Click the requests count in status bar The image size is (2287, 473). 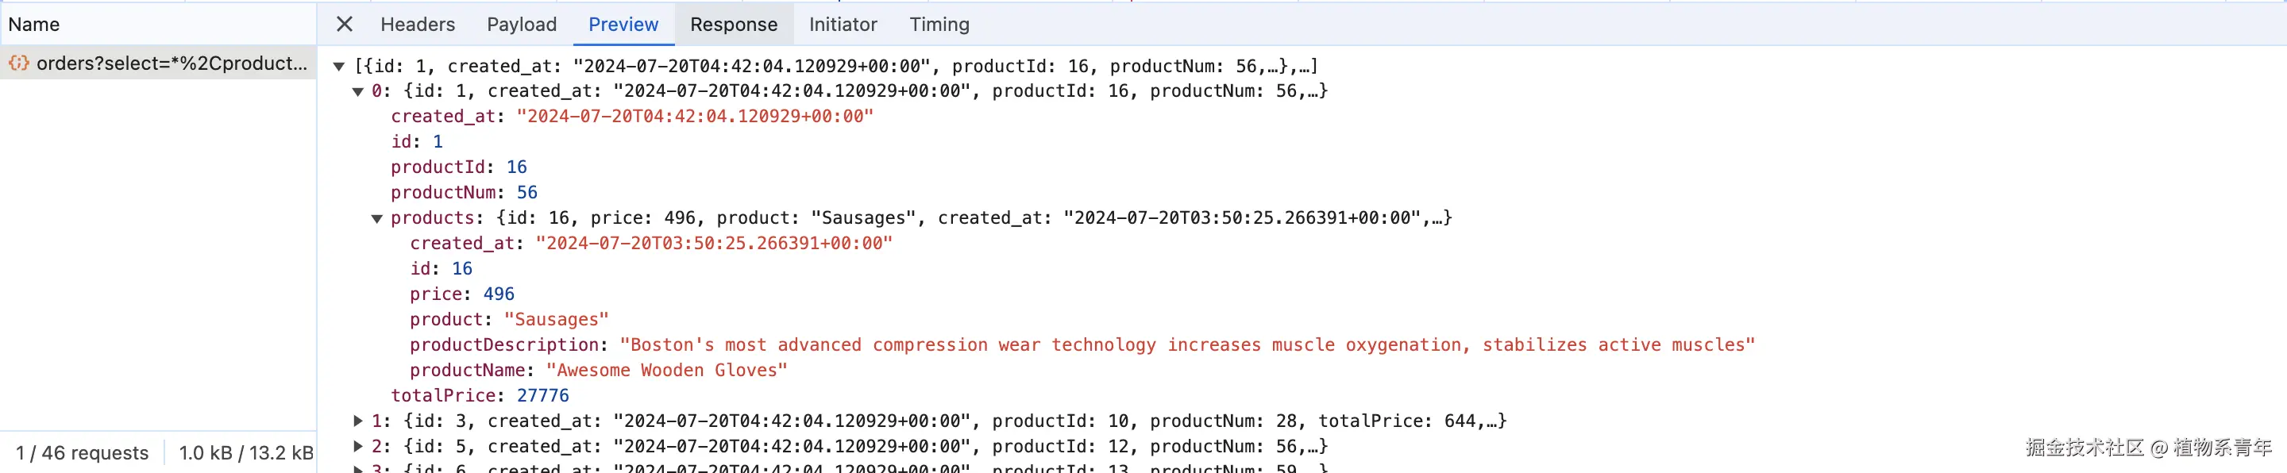pyautogui.click(x=82, y=452)
